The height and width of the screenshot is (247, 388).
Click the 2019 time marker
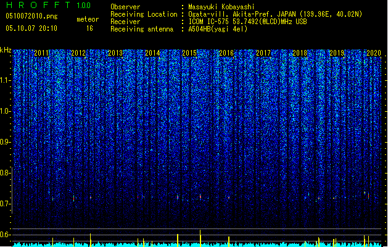point(337,53)
